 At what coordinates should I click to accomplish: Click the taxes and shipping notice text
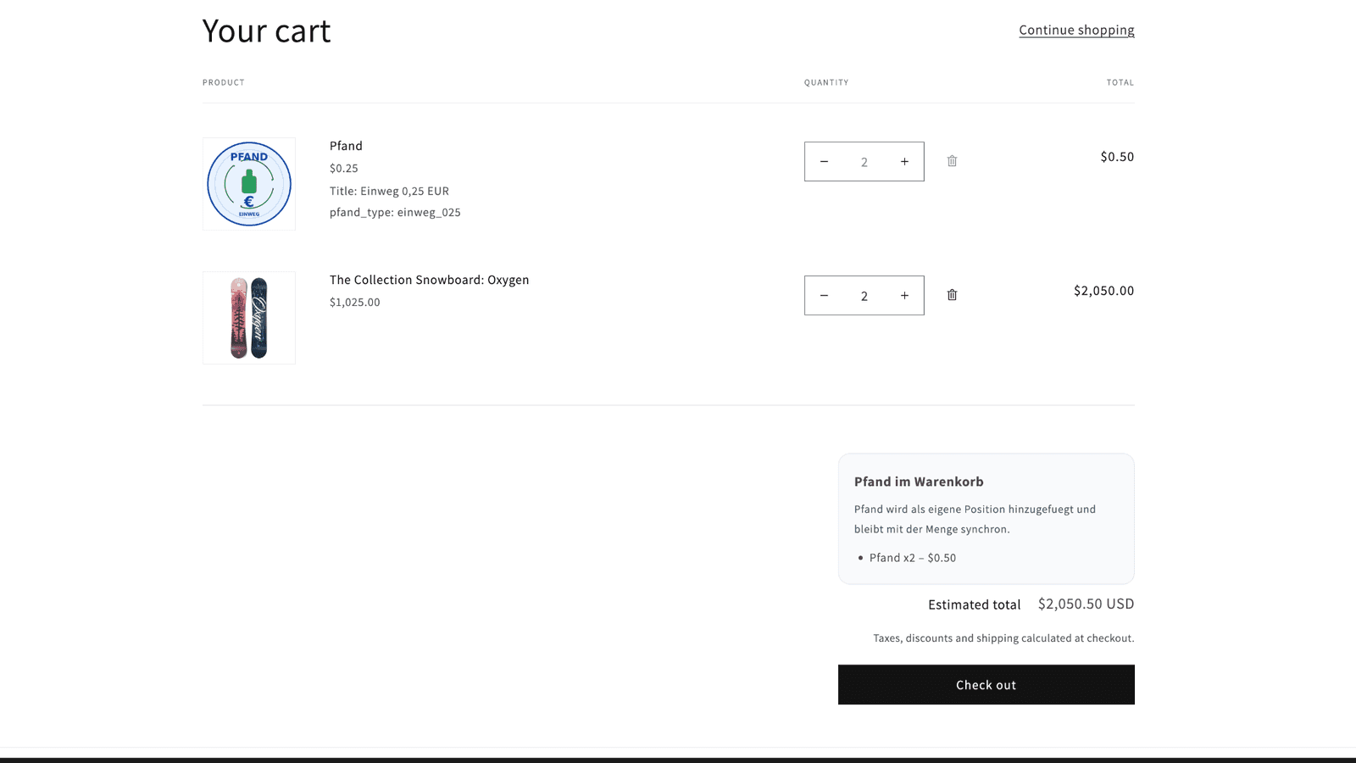pos(1003,638)
